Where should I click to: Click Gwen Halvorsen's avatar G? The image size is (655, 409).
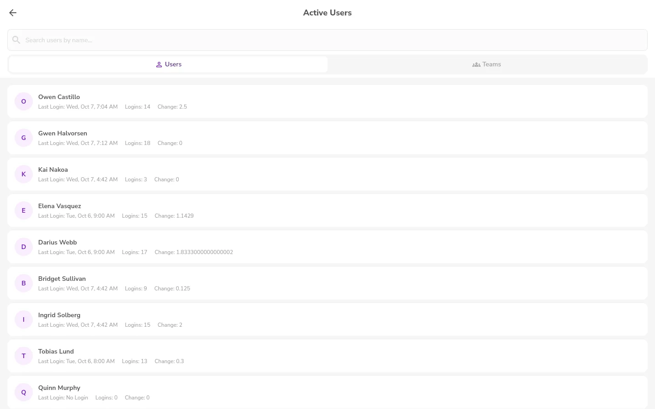(24, 138)
